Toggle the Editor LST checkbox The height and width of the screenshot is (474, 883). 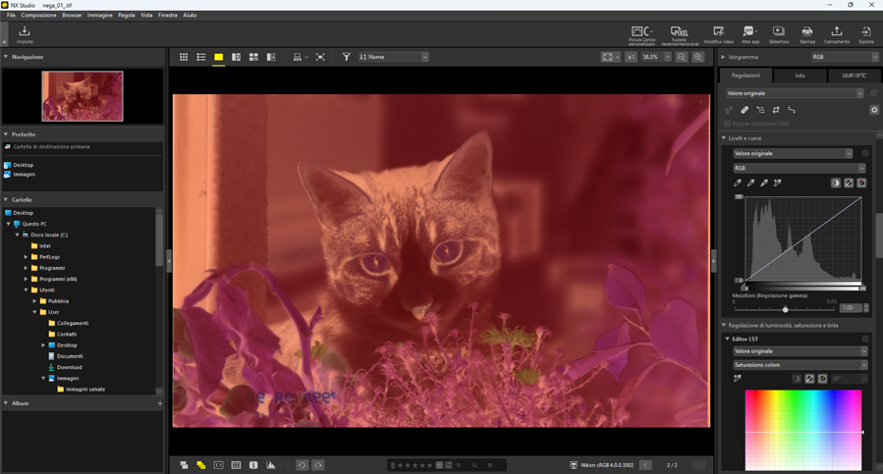coord(865,339)
